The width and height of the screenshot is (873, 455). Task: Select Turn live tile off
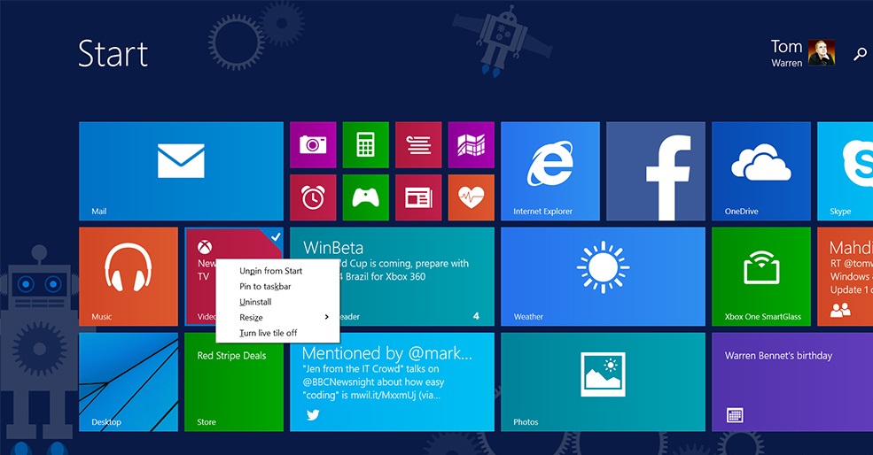pos(269,333)
